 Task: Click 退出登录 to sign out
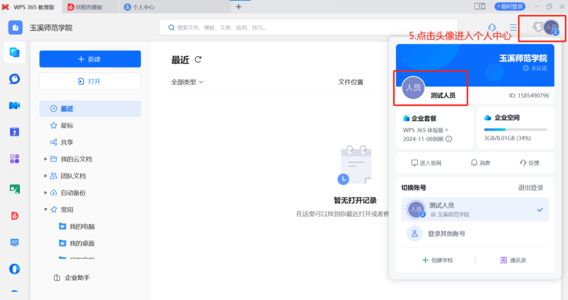pyautogui.click(x=530, y=188)
